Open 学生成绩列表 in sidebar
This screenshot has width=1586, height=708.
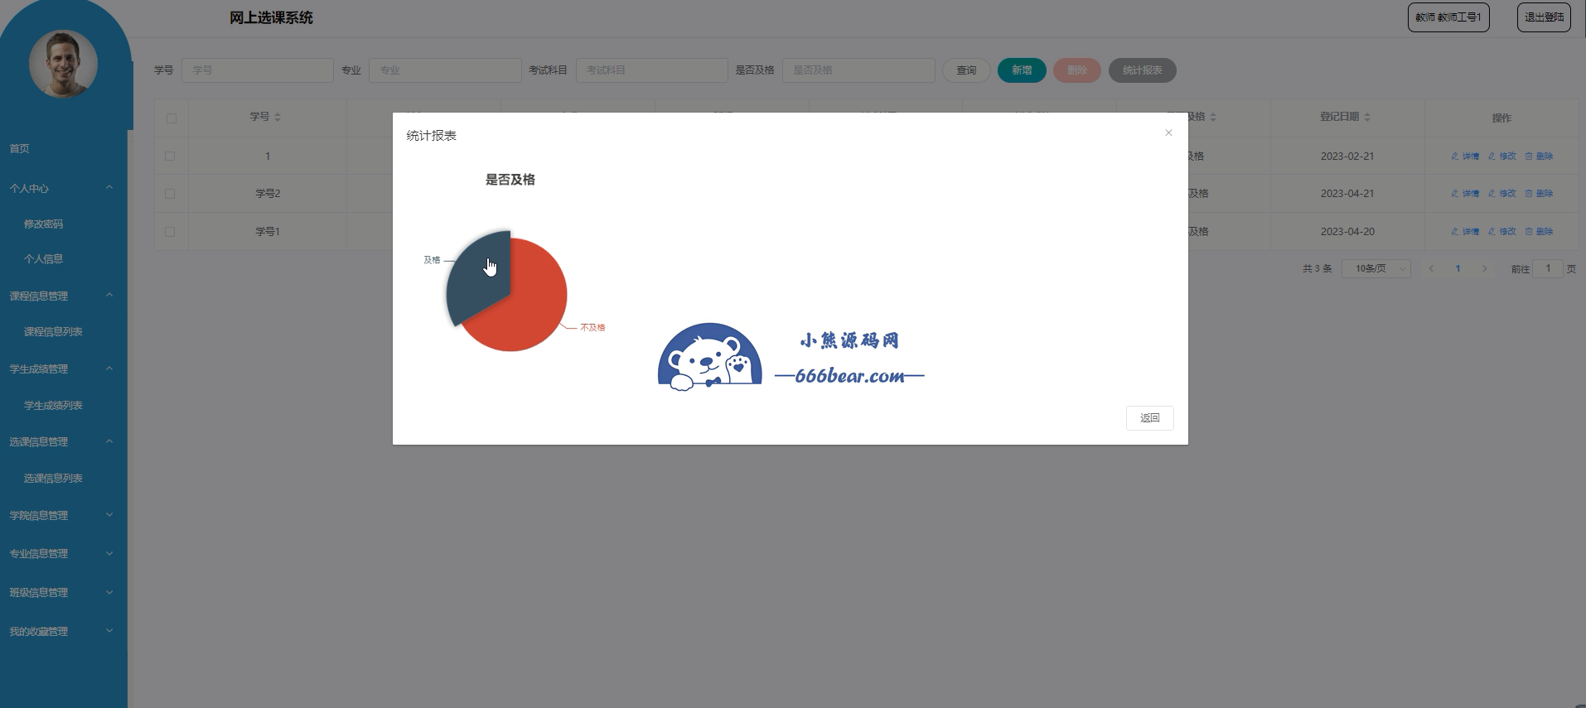(53, 406)
